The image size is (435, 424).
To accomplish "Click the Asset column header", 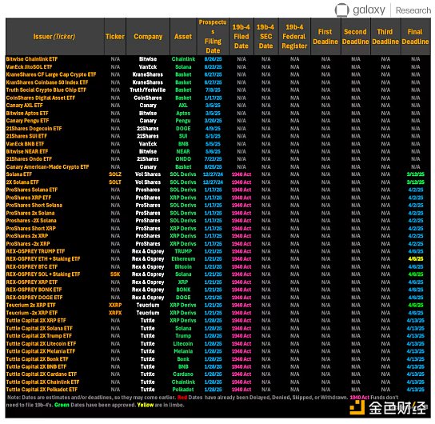I will 183,37.
